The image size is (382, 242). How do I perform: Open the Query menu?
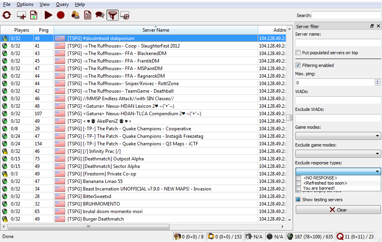point(62,4)
